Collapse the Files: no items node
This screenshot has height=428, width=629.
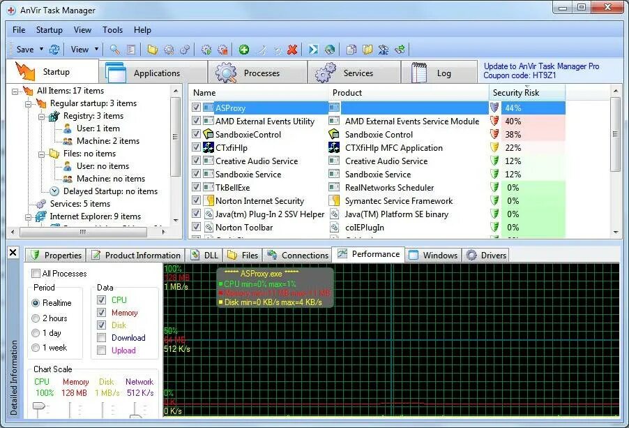(41, 154)
